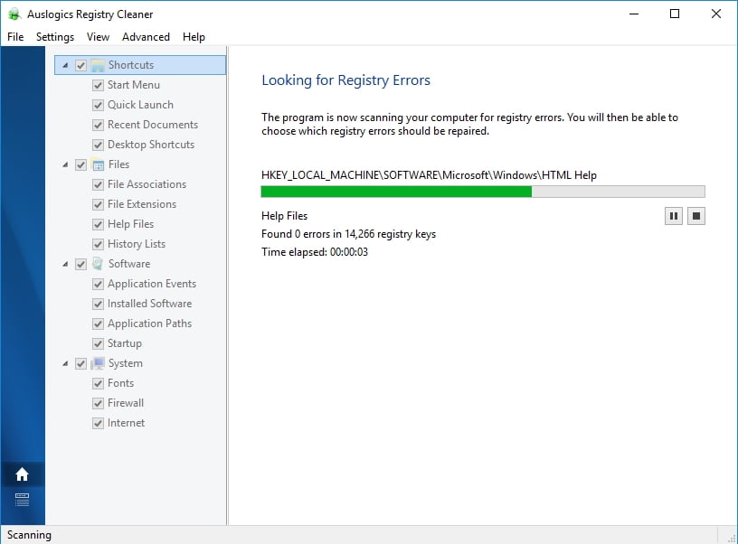The width and height of the screenshot is (738, 544).
Task: Toggle the Internet checkbox
Action: tap(98, 423)
